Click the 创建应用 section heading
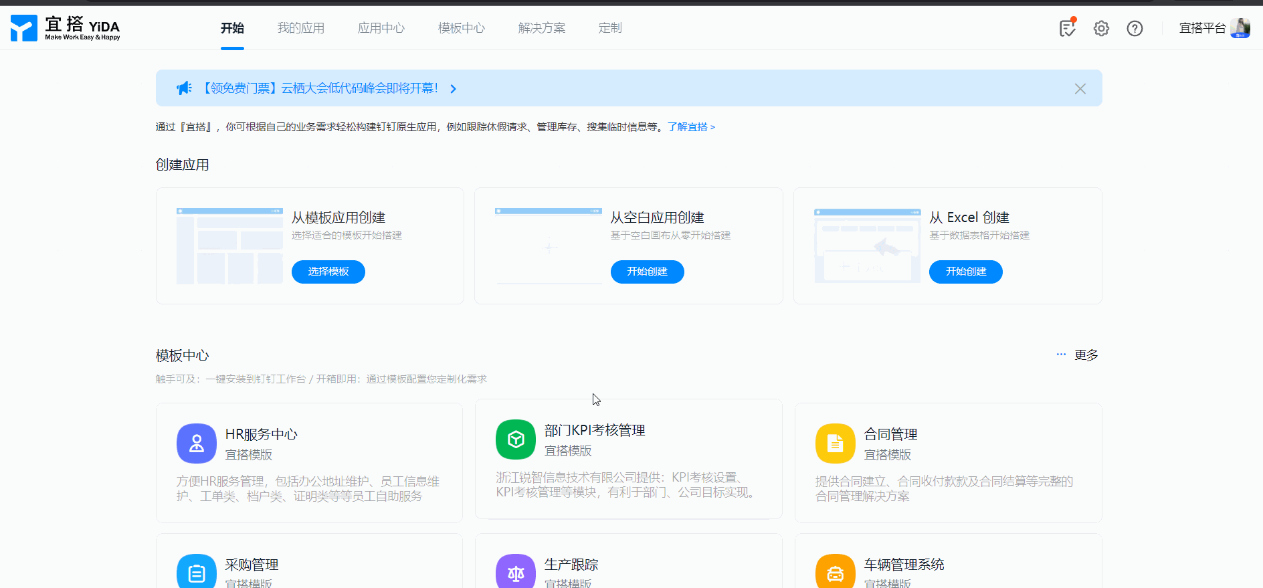 (x=183, y=165)
